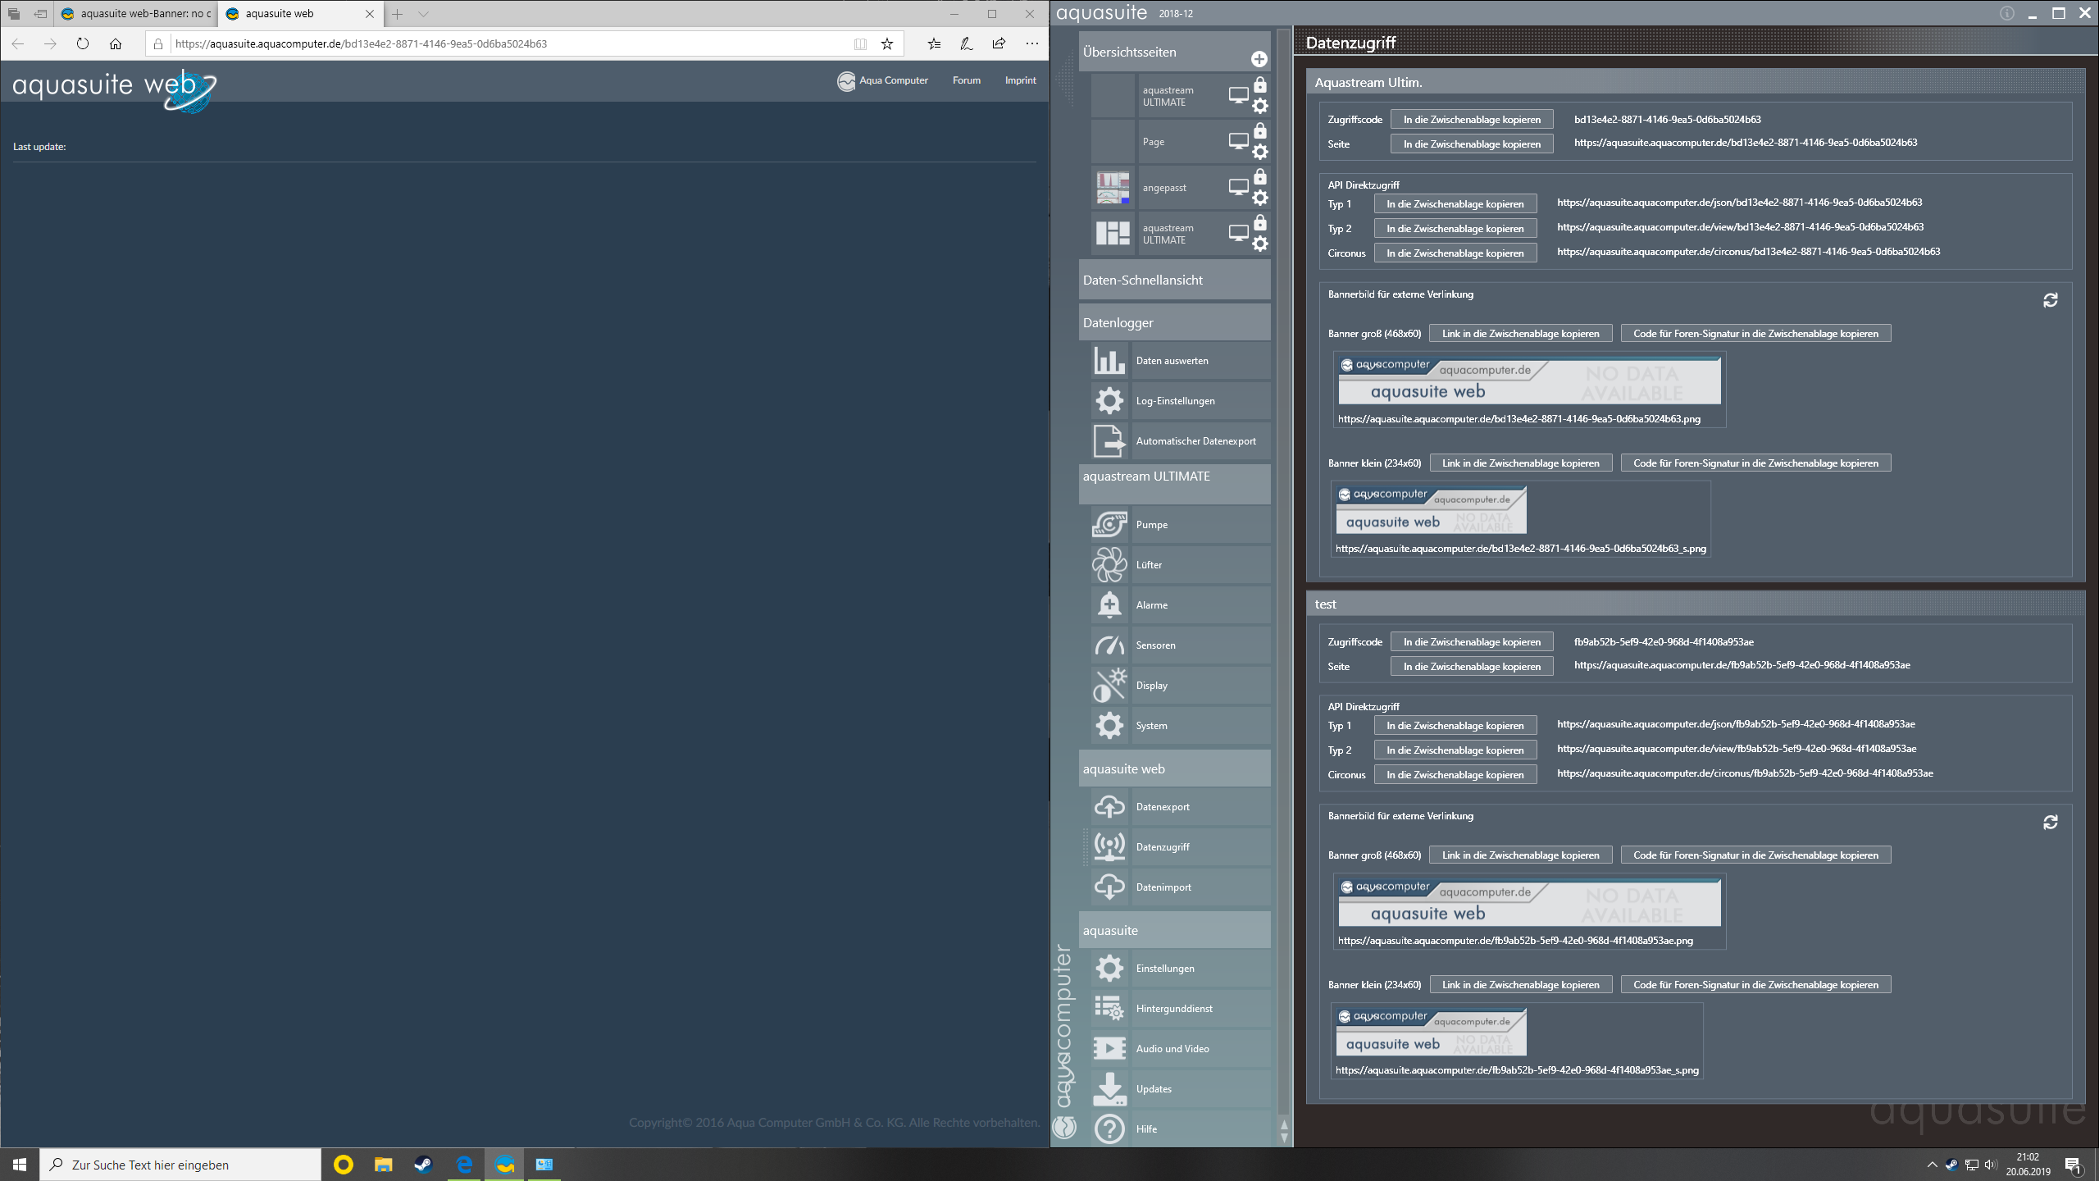Open Alarme bell icon

pyautogui.click(x=1109, y=604)
